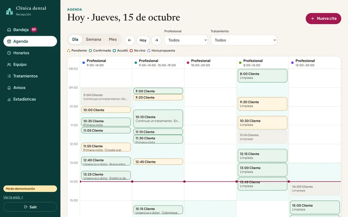
Task: Click the purple professional color dot
Action: coord(292,63)
